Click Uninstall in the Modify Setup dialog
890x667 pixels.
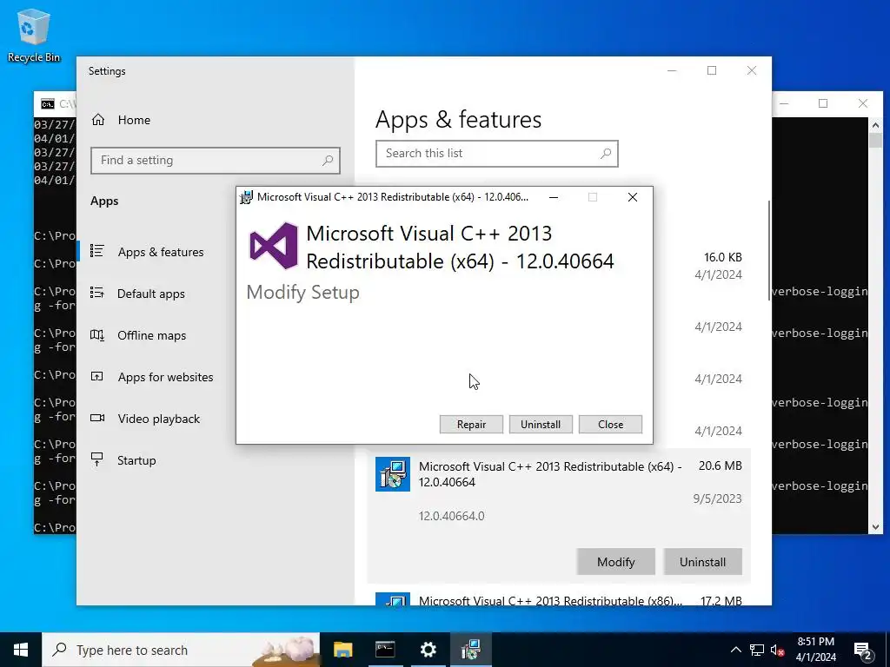[x=541, y=424]
